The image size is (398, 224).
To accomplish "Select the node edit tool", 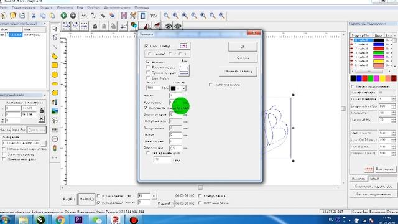I will (55, 37).
